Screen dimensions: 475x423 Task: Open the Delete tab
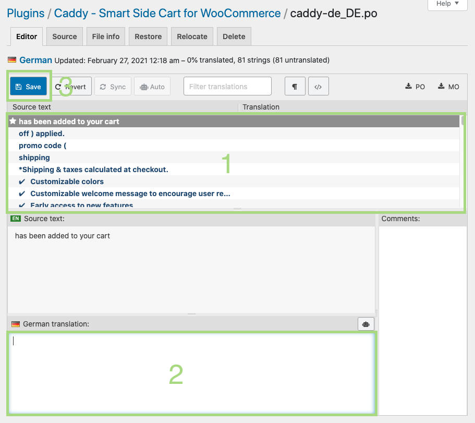pyautogui.click(x=234, y=37)
